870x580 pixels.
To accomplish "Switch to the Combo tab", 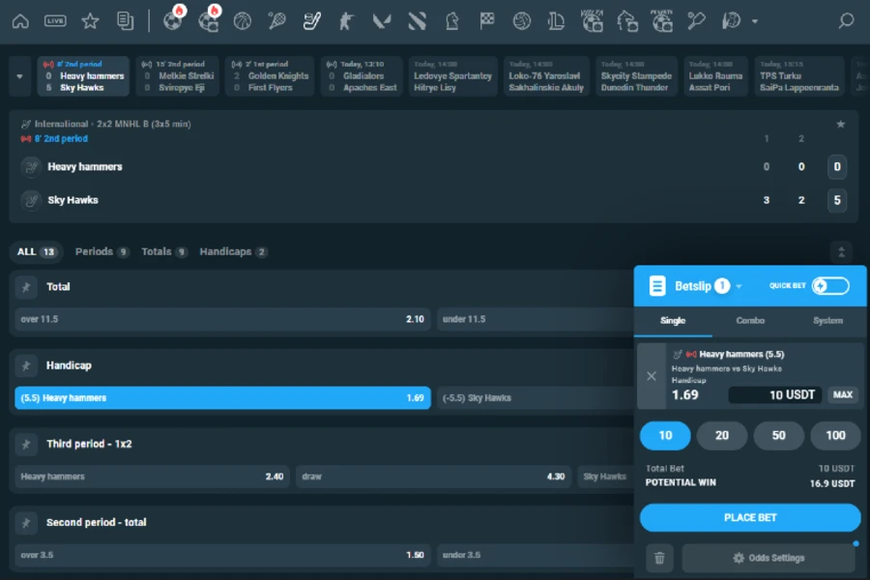I will 750,319.
